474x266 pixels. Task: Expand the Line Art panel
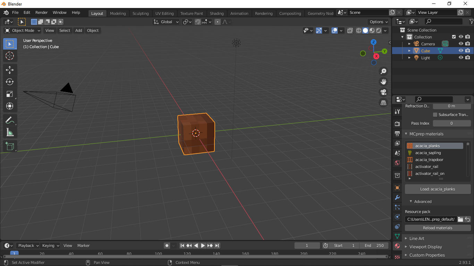click(x=416, y=238)
